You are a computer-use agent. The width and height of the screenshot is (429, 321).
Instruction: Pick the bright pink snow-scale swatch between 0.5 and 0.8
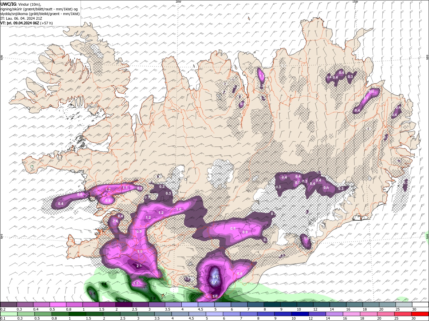[58, 305]
